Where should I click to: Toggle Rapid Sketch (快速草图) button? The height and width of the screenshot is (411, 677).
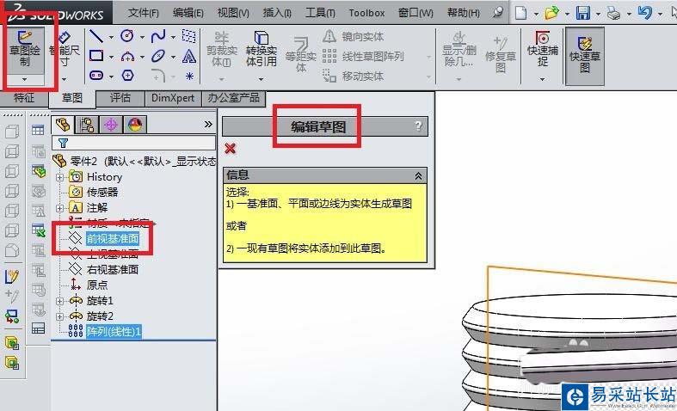click(x=585, y=56)
